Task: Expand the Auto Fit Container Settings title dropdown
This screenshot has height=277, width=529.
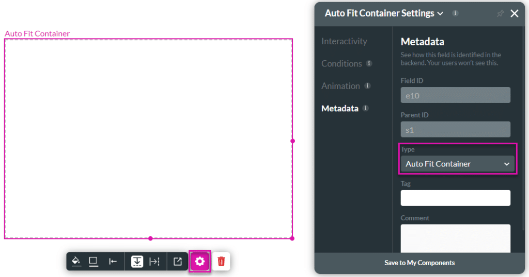Action: (x=440, y=14)
